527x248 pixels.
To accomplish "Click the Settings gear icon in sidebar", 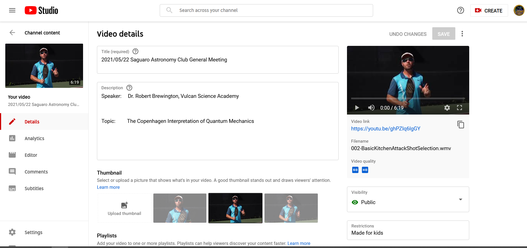I will [x=12, y=232].
